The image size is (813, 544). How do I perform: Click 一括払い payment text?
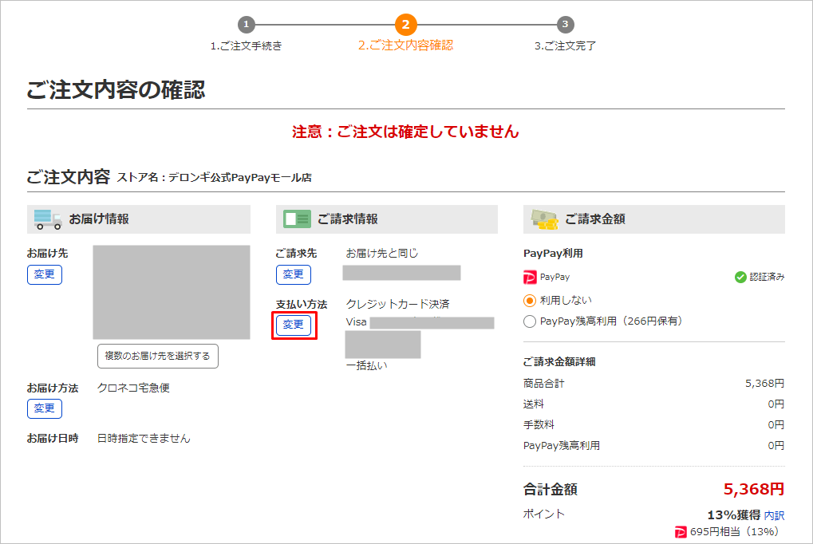pos(366,365)
